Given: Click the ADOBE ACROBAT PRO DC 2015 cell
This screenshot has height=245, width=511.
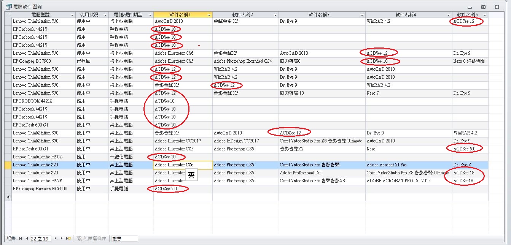Looking at the screenshot, I should tap(409, 181).
